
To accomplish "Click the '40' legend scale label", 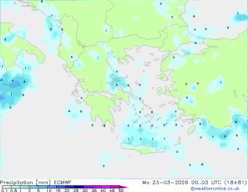I will click(103, 190).
